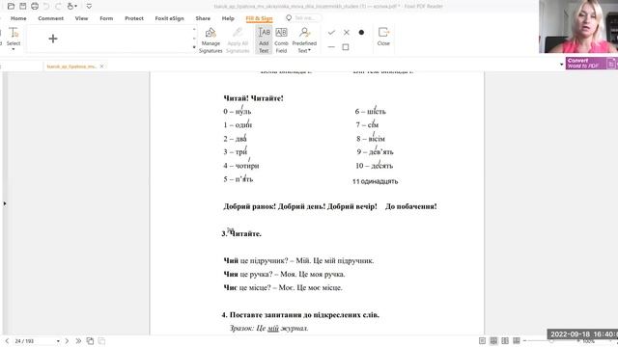Click the next view pages icon
This screenshot has height=347, width=618.
point(101,341)
